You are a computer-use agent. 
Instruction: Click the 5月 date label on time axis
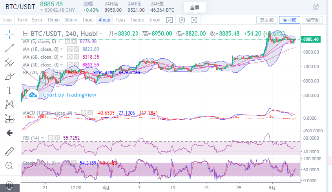(x=272, y=188)
